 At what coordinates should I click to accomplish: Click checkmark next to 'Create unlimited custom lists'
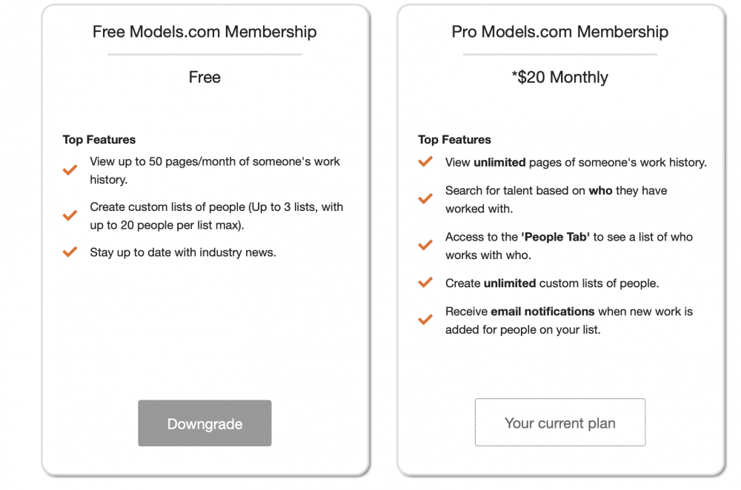pos(425,283)
